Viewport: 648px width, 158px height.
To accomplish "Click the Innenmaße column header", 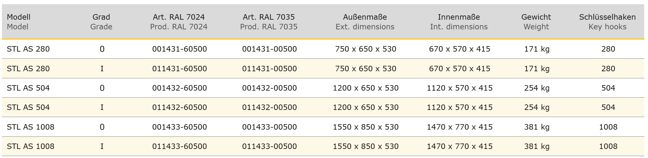I will click(x=459, y=22).
